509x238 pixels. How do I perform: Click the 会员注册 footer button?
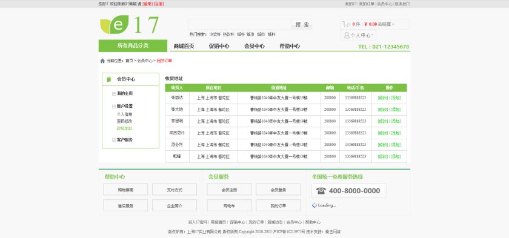click(230, 190)
